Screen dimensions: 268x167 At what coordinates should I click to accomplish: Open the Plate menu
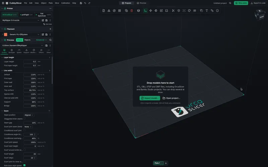coord(51,3)
